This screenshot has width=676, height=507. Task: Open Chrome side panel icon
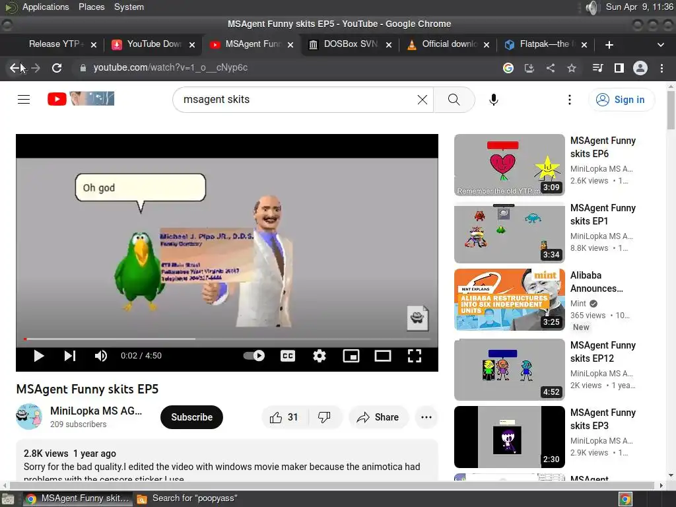(619, 68)
